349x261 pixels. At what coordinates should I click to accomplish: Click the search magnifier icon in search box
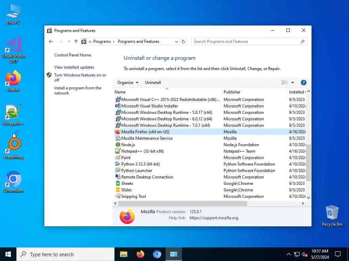click(x=302, y=41)
